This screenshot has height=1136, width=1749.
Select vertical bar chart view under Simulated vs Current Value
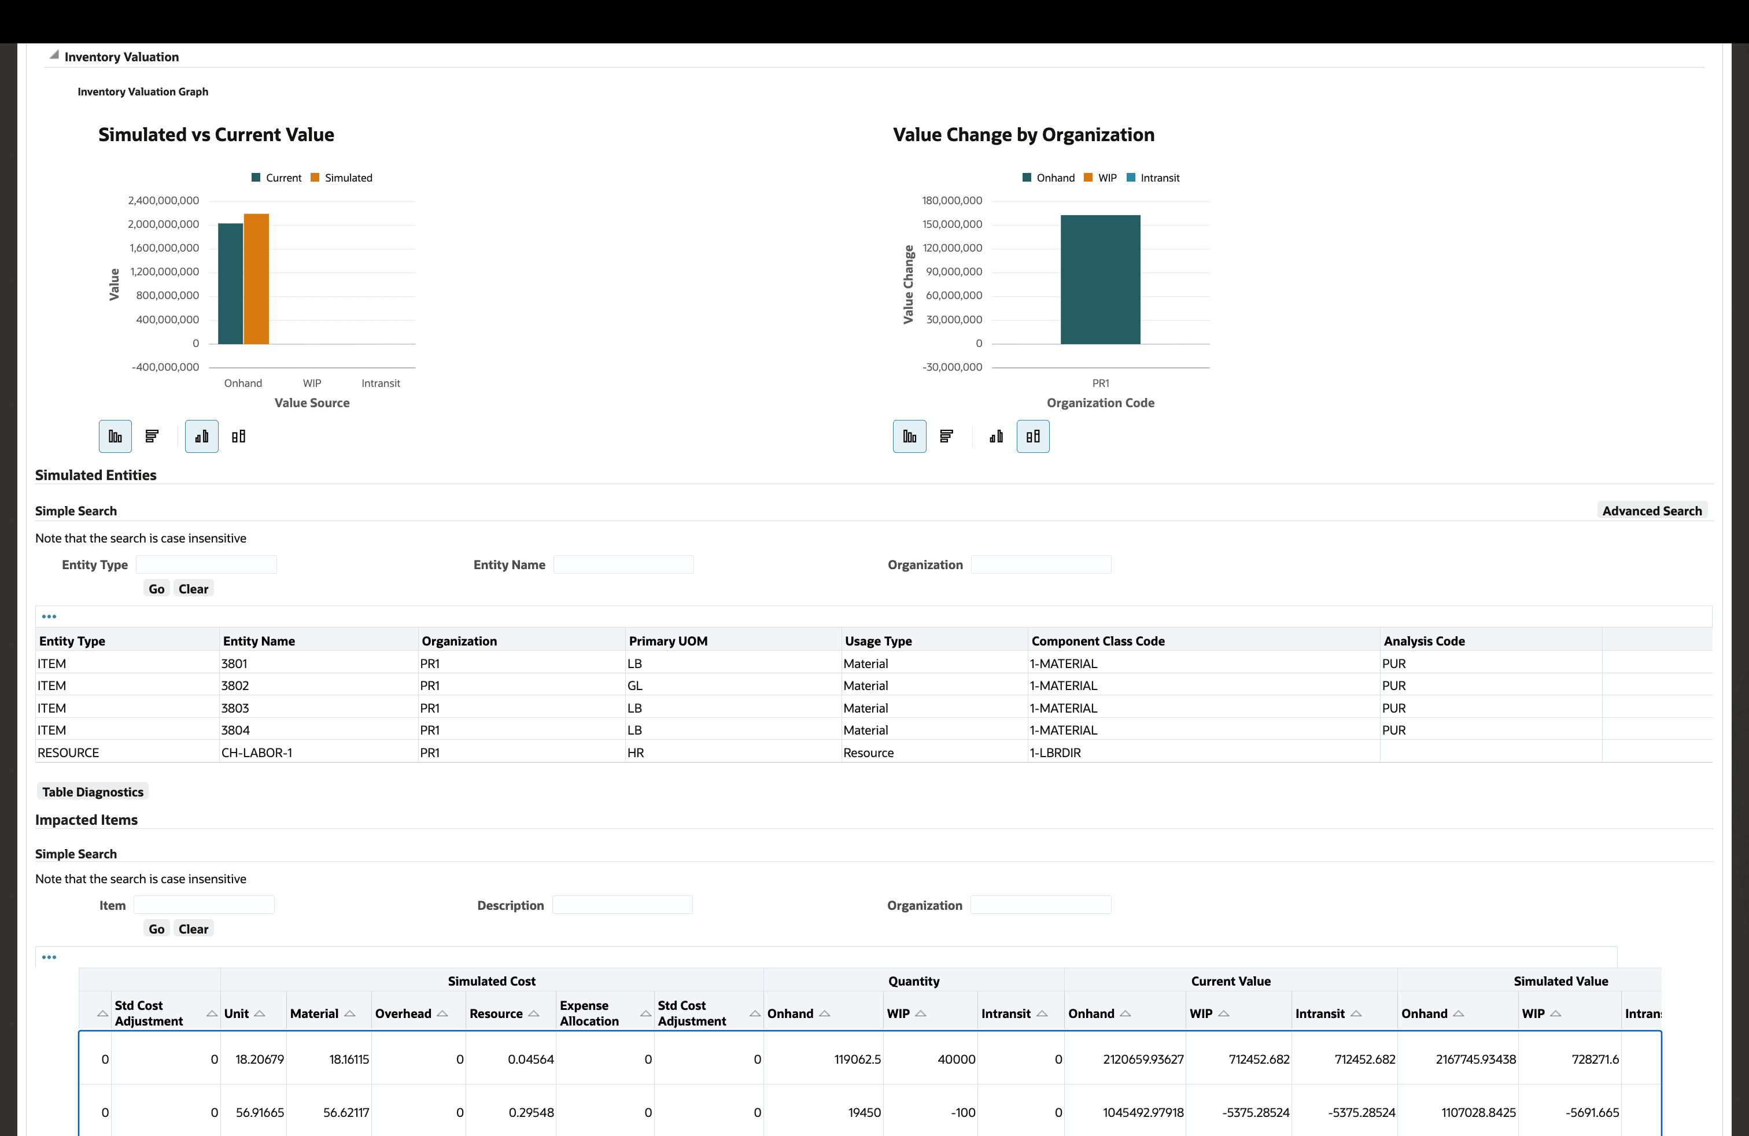(115, 436)
